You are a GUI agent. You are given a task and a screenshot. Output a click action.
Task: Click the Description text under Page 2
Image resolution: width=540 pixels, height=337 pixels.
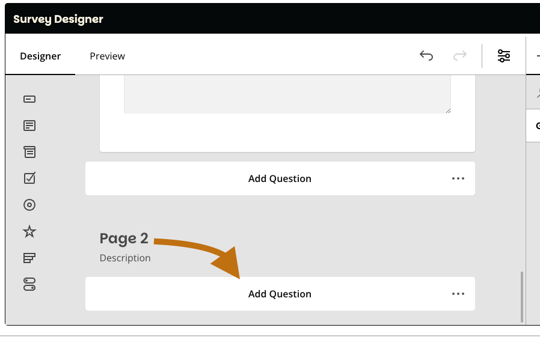pyautogui.click(x=125, y=258)
